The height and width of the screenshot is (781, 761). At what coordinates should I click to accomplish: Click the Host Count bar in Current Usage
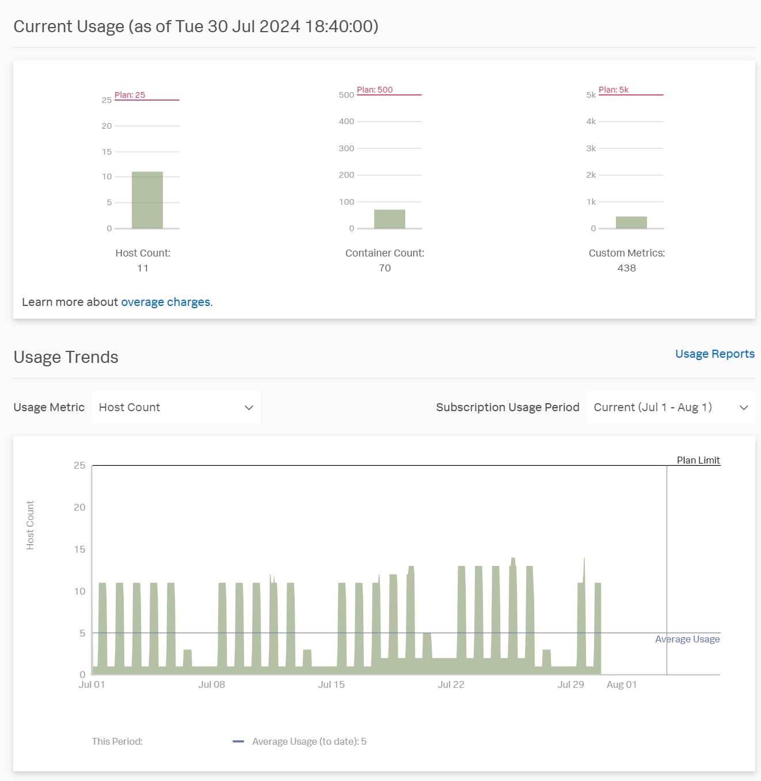coord(147,200)
